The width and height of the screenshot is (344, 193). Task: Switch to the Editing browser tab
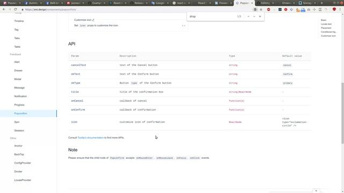[x=265, y=3]
